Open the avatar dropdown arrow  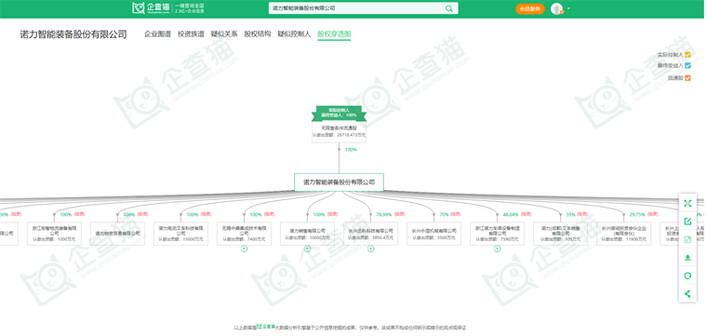pos(568,8)
